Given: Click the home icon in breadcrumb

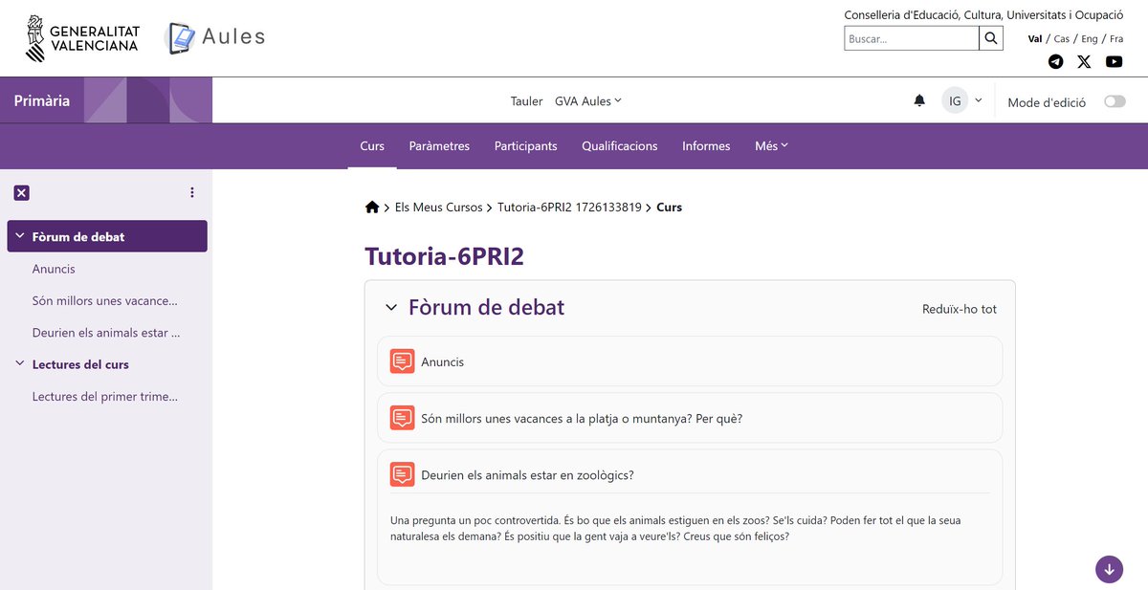Looking at the screenshot, I should point(372,207).
